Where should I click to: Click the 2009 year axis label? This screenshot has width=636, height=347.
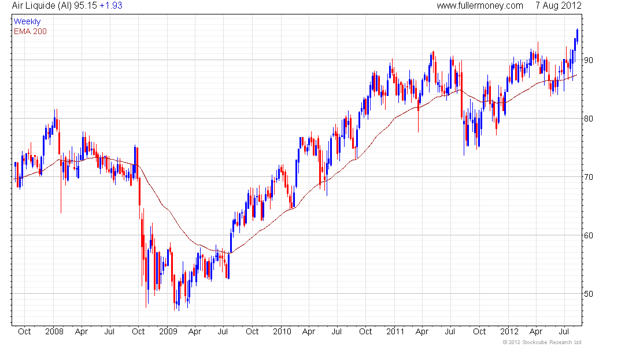click(x=168, y=331)
